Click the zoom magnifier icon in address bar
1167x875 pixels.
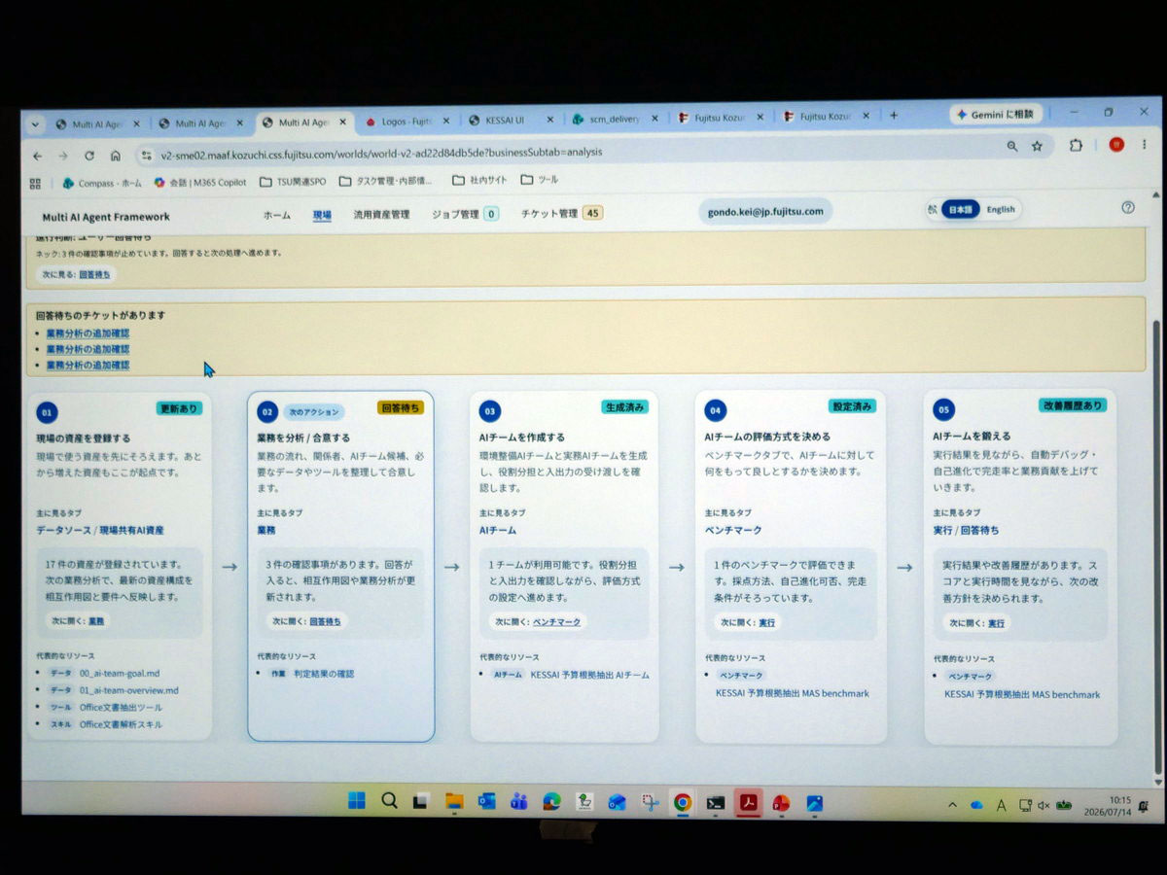[1011, 146]
